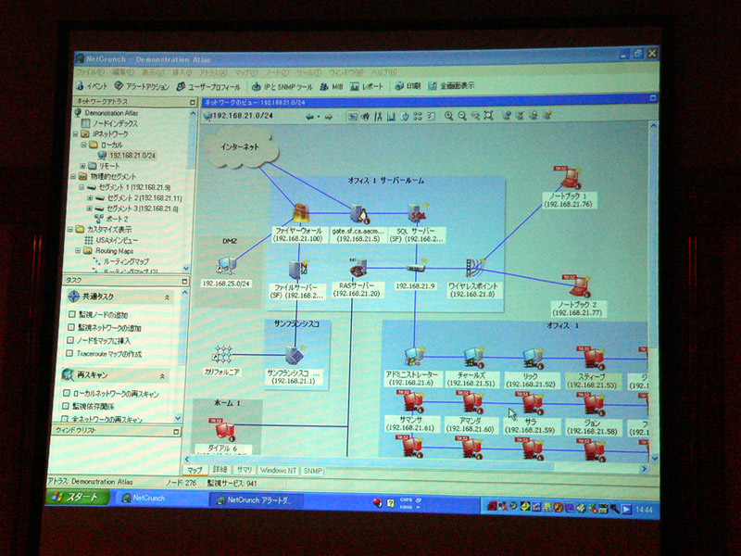Viewport: 741px width, 556px height.
Task: Click the fit-to-window zoom icon
Action: click(489, 115)
